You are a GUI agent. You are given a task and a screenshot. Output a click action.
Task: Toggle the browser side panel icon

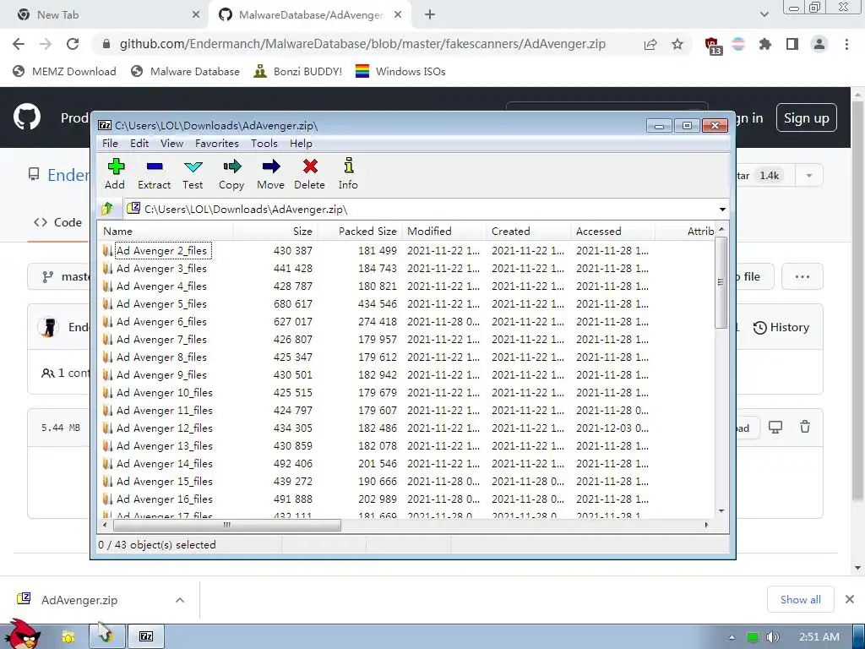[792, 44]
